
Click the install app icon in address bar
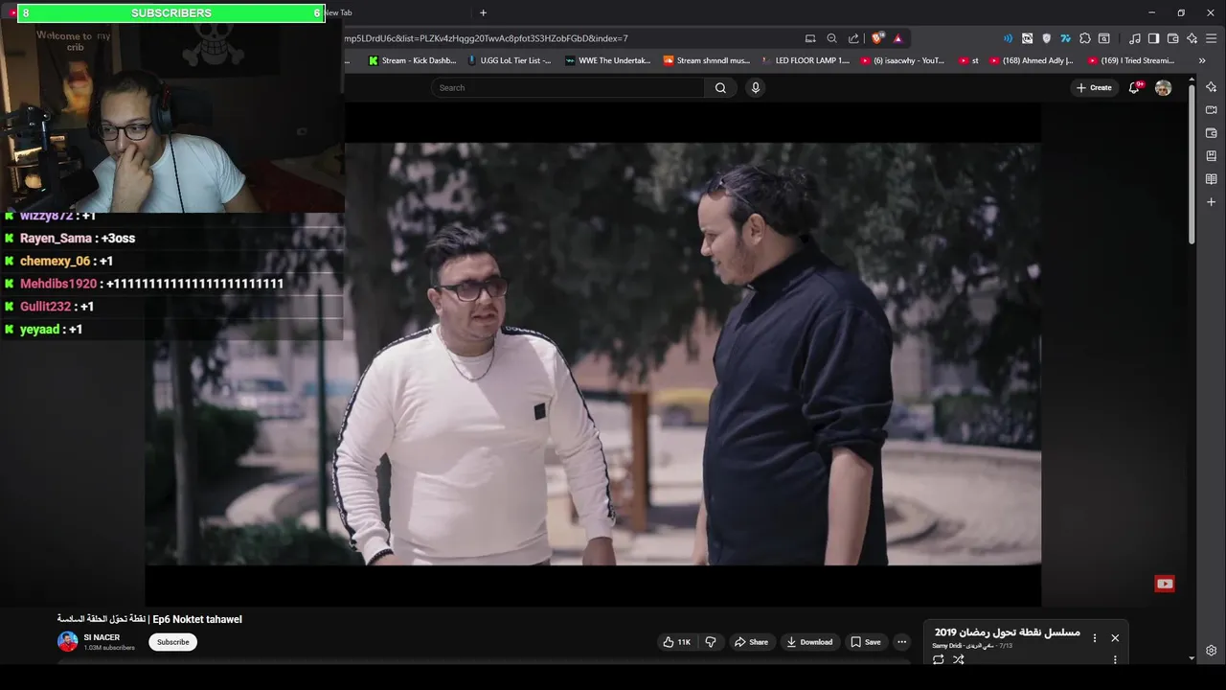[x=810, y=38]
